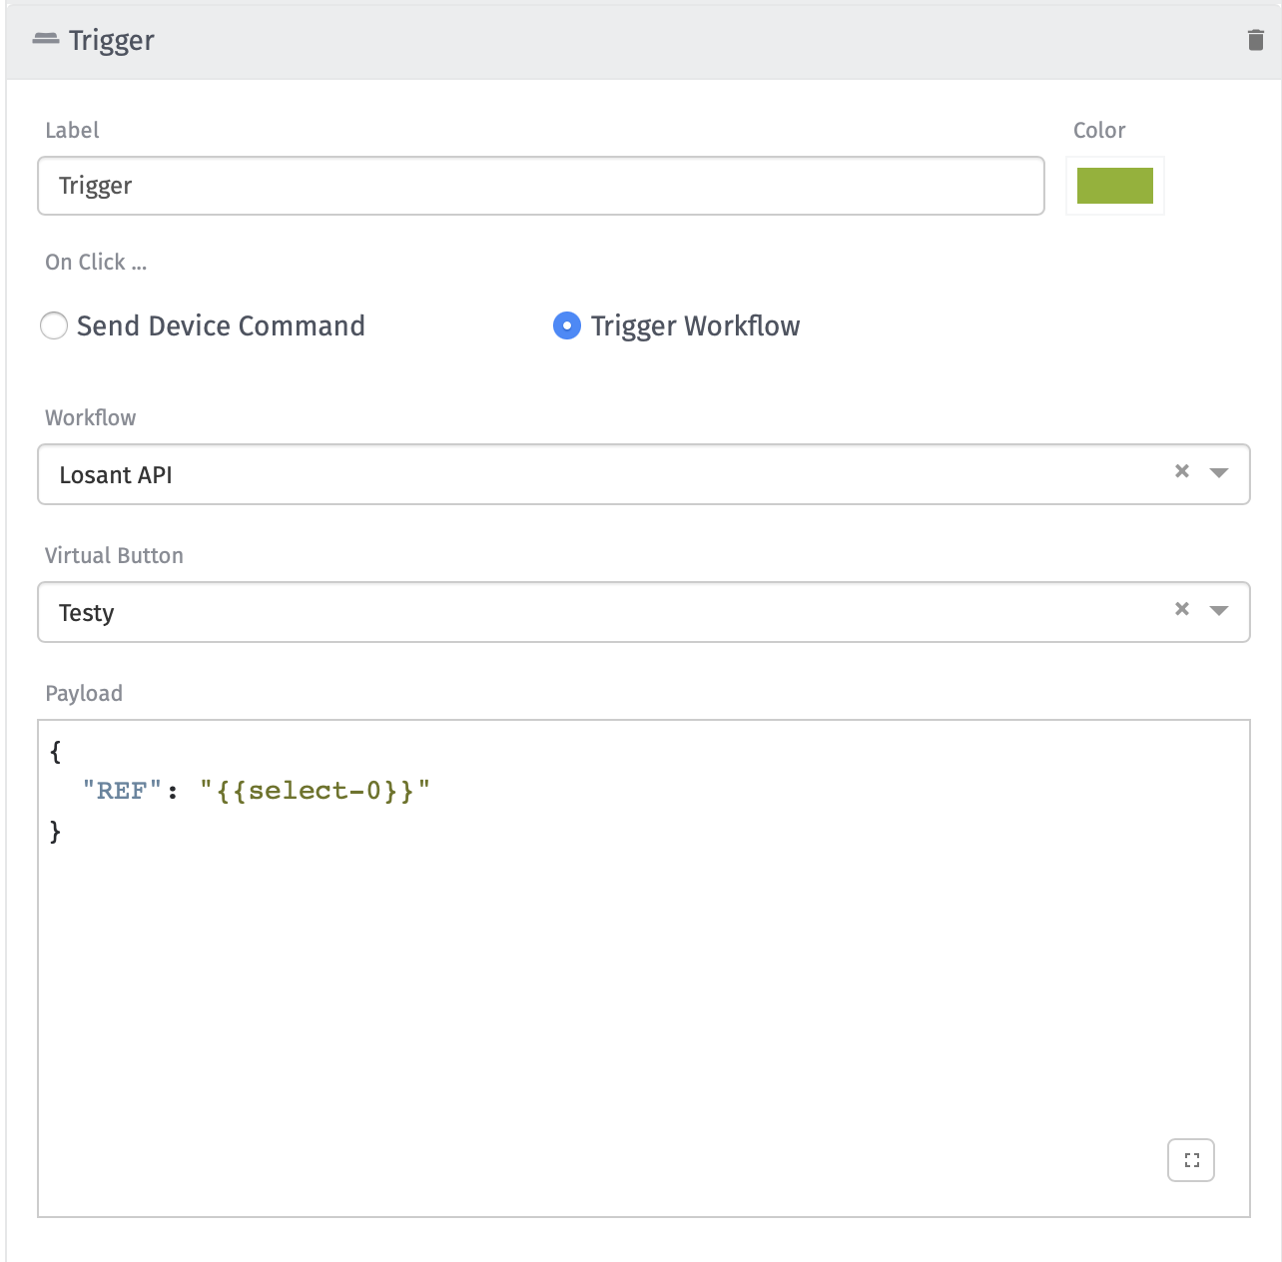Select the Send Device Command radio button
The image size is (1282, 1262).
click(54, 325)
